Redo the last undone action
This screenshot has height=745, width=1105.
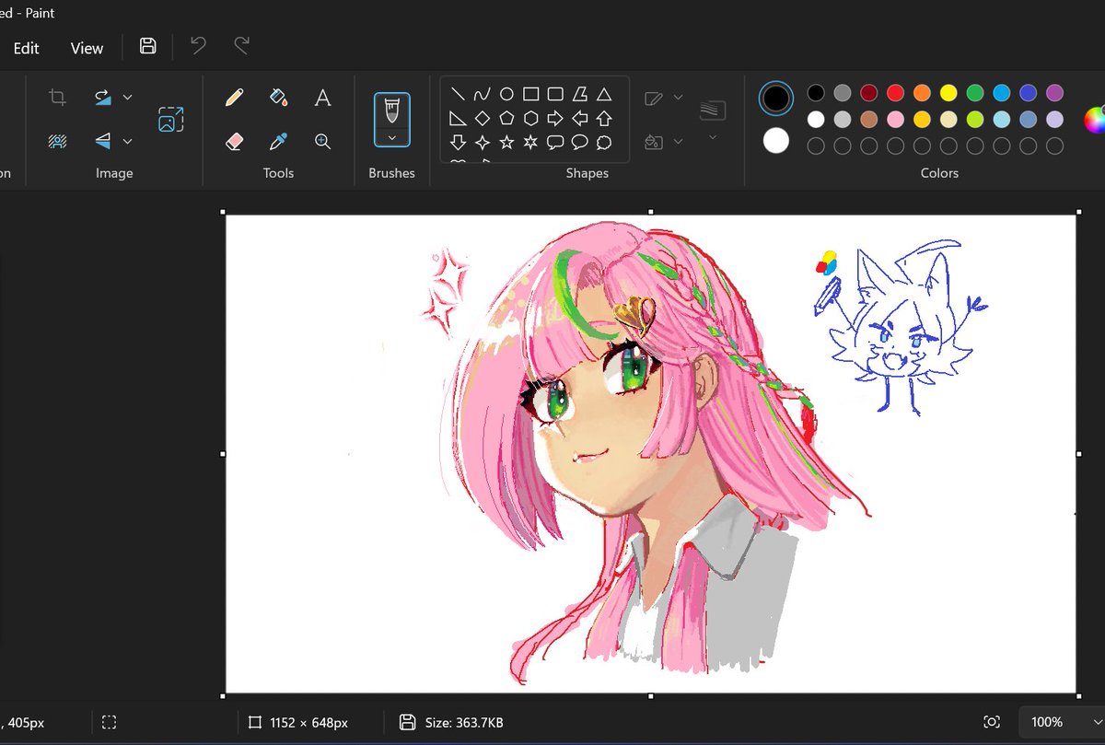pos(241,46)
